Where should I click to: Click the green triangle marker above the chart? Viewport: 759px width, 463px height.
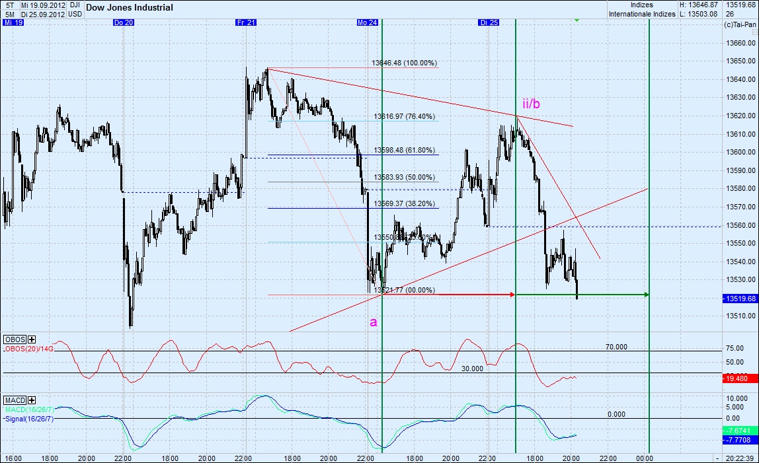pyautogui.click(x=576, y=20)
